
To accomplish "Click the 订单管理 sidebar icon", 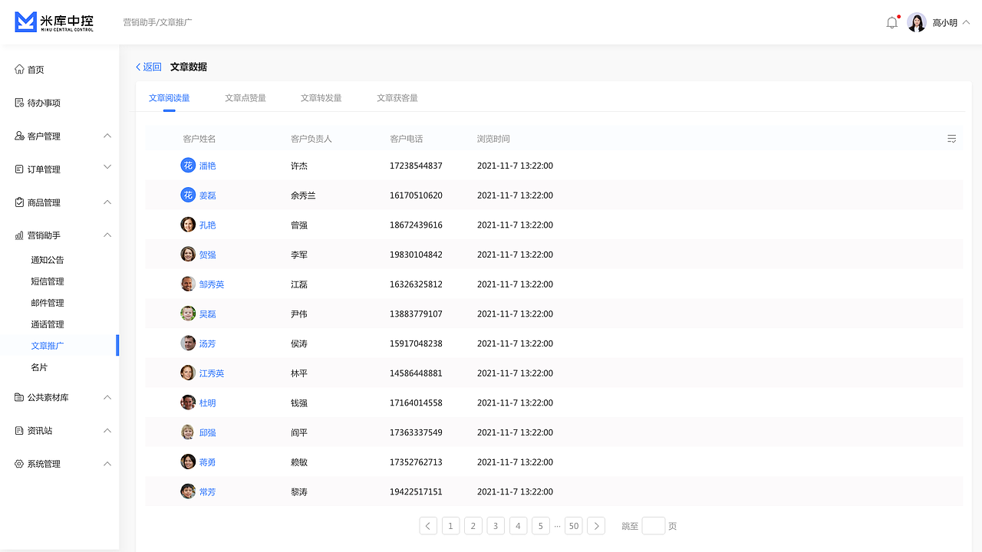I will click(19, 169).
